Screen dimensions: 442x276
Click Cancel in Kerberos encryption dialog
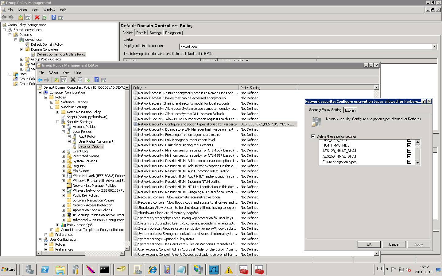point(394,244)
